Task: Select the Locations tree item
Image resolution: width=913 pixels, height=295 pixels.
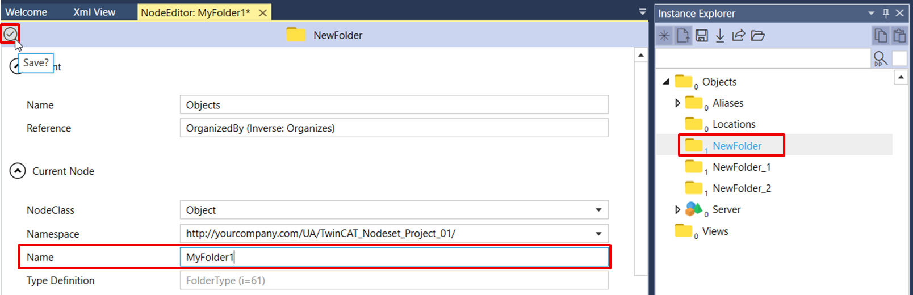Action: [x=734, y=124]
